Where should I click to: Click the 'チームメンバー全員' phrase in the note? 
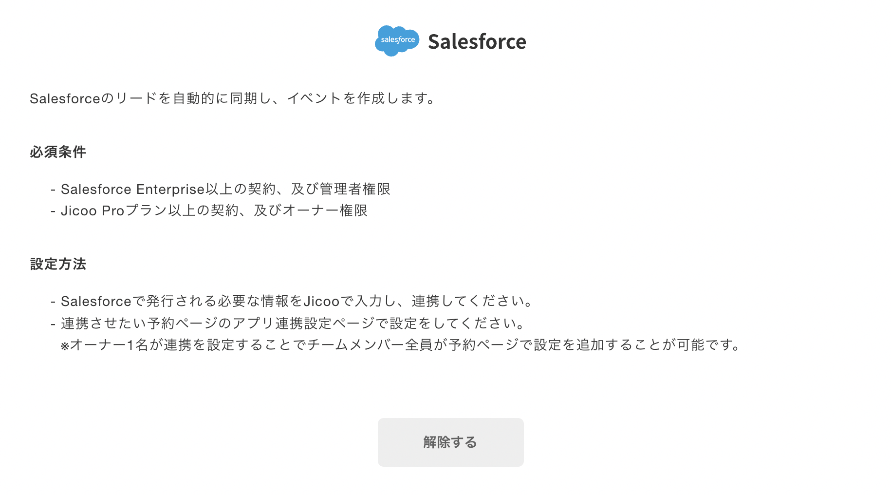[x=369, y=345]
